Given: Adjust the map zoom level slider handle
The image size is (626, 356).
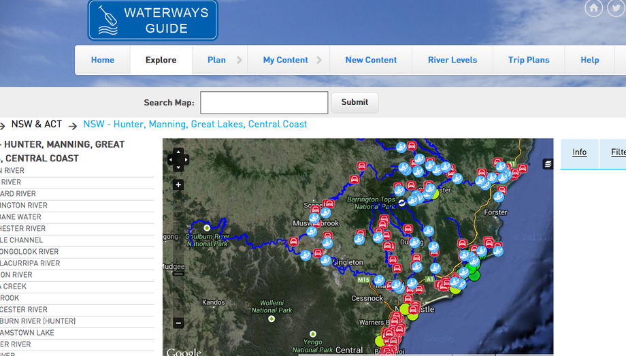Looking at the screenshot, I should pos(178,274).
